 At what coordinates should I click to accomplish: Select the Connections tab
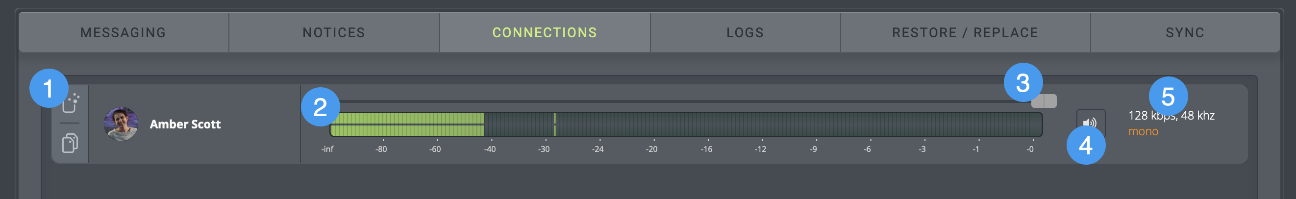pos(545,33)
